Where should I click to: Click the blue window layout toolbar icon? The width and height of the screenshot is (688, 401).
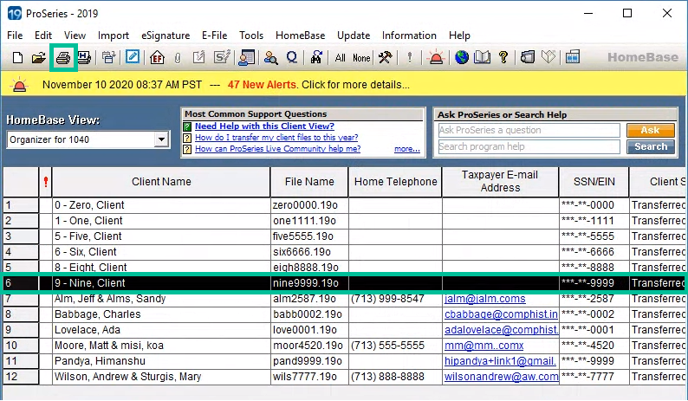pyautogui.click(x=573, y=57)
